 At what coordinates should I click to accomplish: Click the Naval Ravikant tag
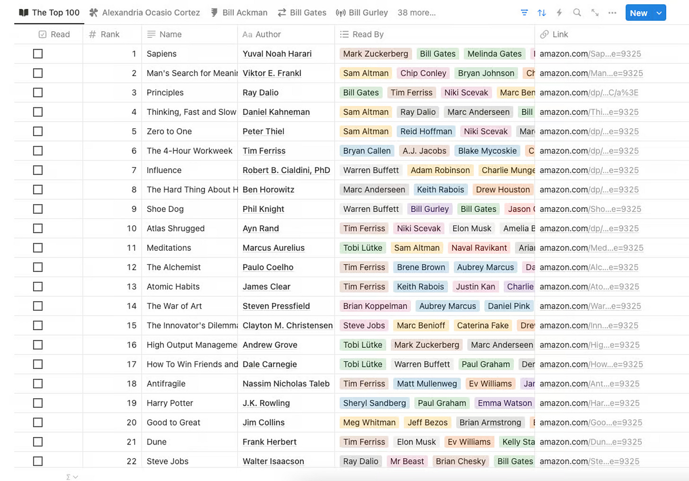[x=479, y=248]
